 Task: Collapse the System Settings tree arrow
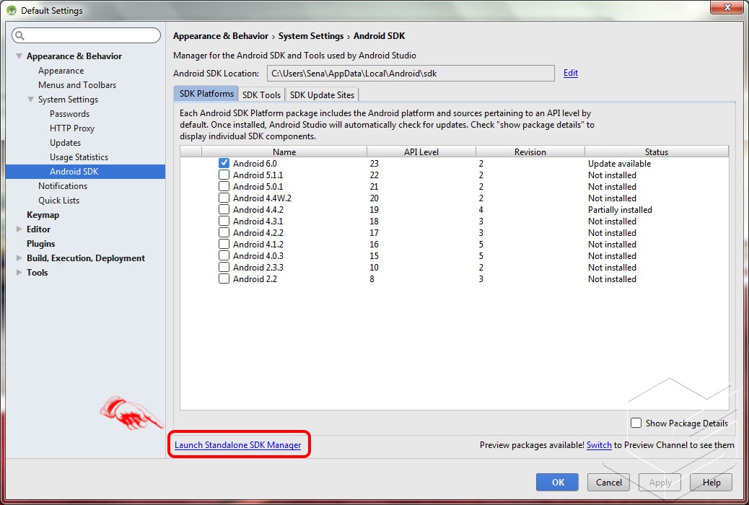click(x=30, y=100)
